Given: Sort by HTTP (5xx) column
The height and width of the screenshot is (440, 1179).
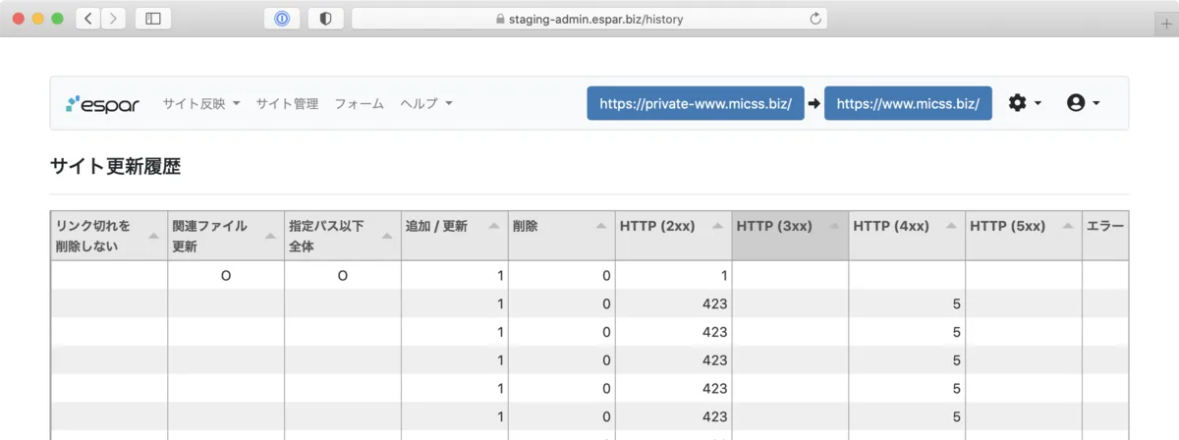Looking at the screenshot, I should [1023, 236].
